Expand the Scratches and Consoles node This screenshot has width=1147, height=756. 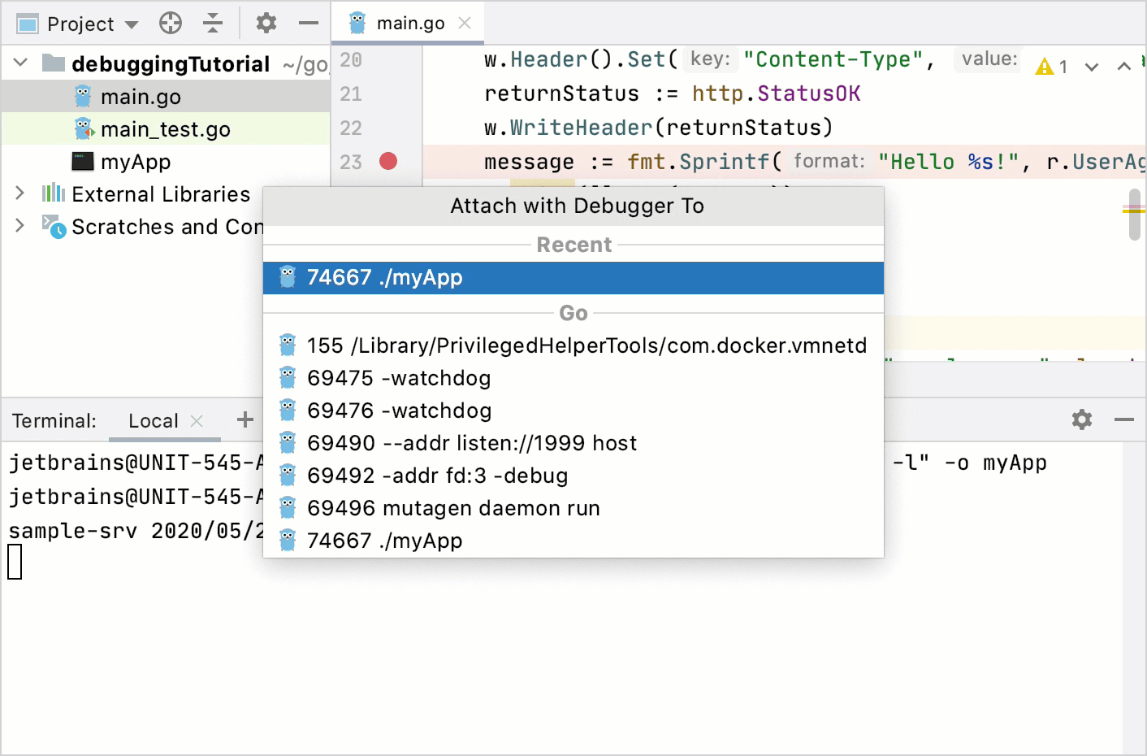click(x=18, y=227)
